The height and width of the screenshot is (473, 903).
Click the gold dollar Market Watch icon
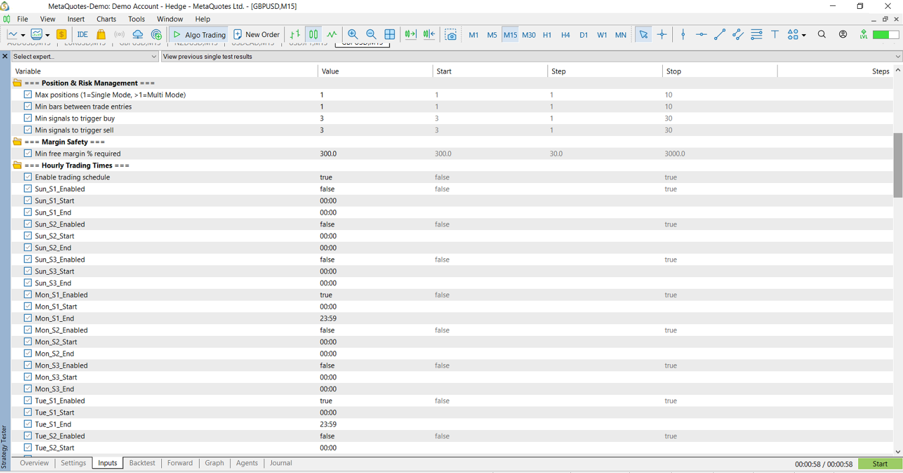[x=61, y=35]
